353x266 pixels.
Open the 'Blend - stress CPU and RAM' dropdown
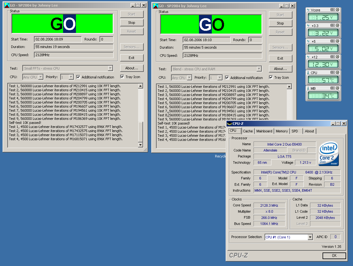click(x=259, y=69)
